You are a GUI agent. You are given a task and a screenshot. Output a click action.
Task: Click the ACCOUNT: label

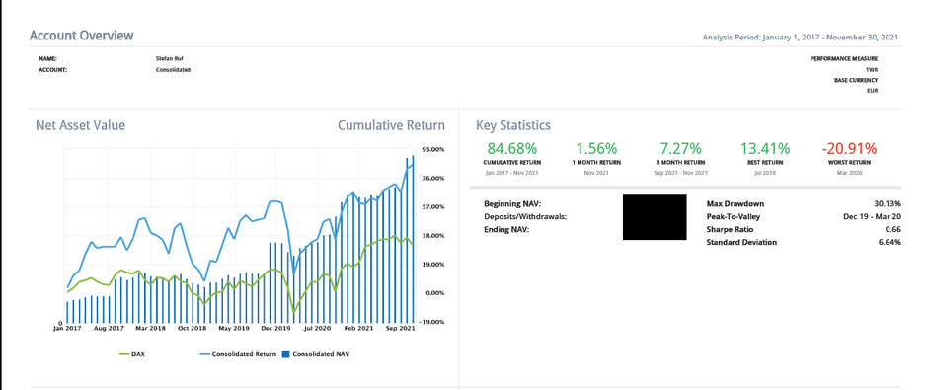[x=53, y=69]
